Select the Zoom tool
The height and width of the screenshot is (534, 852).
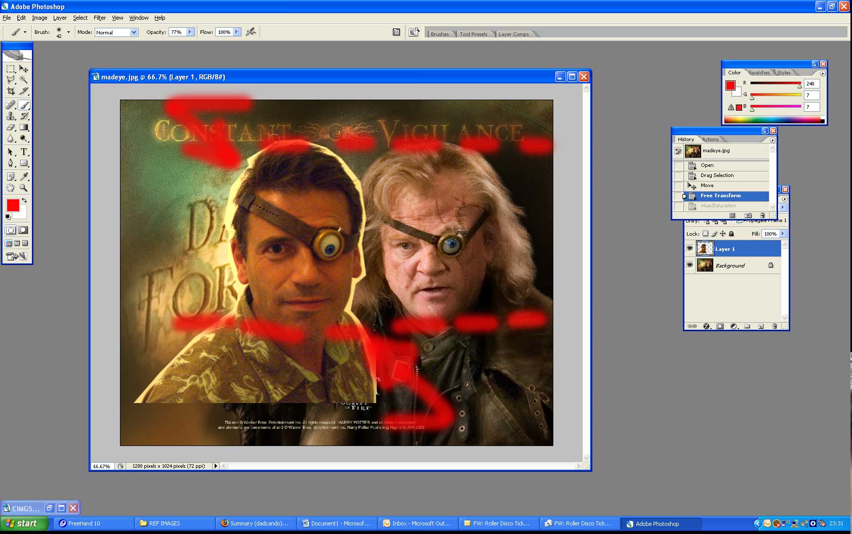pos(24,188)
